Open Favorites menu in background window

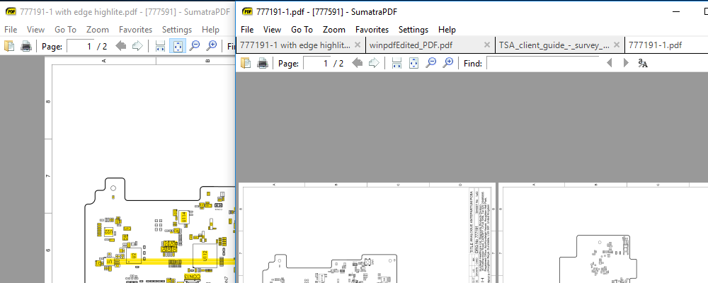point(135,30)
